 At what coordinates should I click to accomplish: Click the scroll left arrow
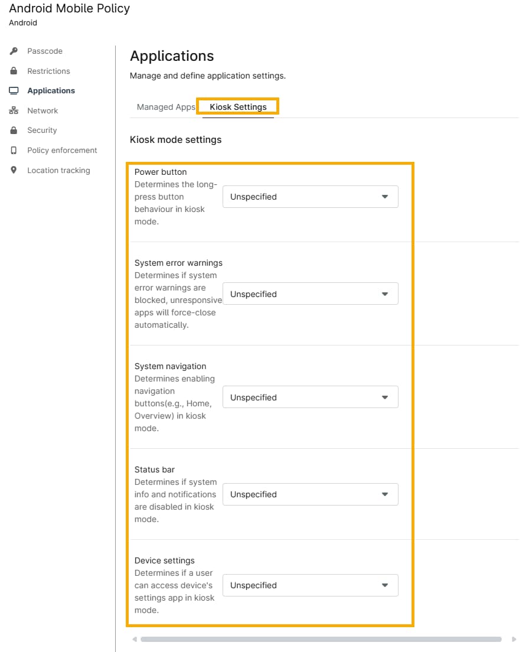click(x=135, y=639)
